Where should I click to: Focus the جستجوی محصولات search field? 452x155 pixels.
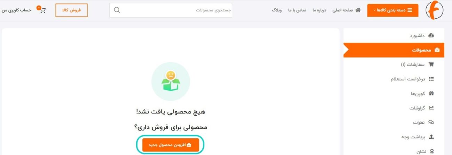171,10
